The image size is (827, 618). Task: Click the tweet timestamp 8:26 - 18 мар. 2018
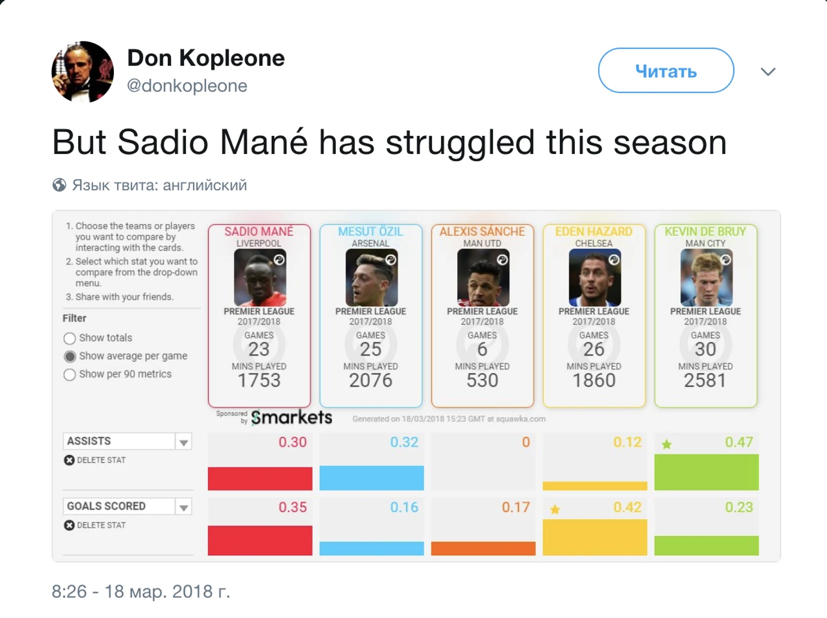[x=141, y=591]
